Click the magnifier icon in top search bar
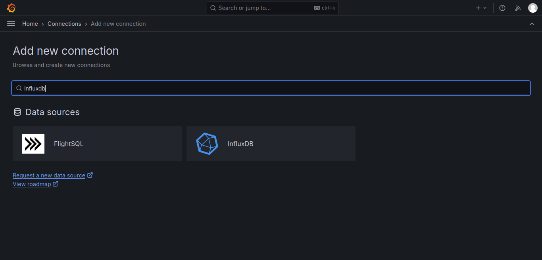The height and width of the screenshot is (260, 542). pyautogui.click(x=213, y=8)
